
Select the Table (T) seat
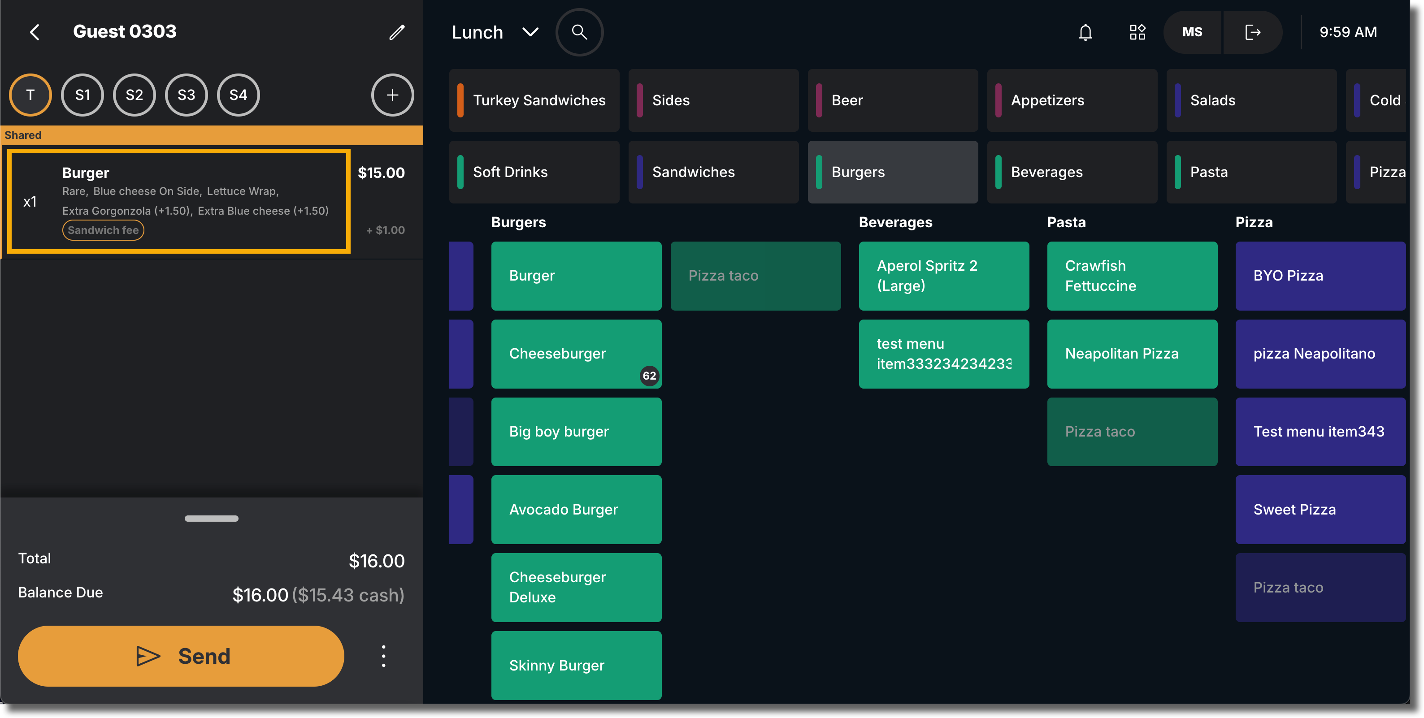[30, 95]
